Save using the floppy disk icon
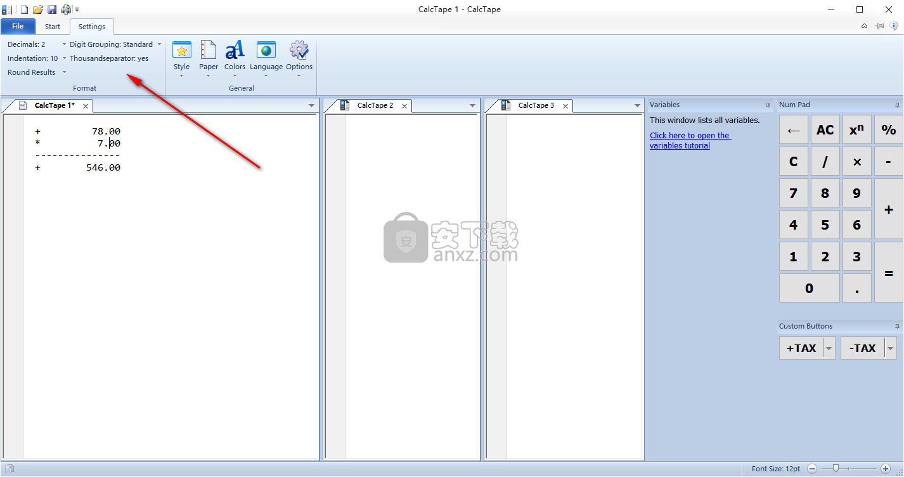Image resolution: width=904 pixels, height=477 pixels. [x=52, y=9]
